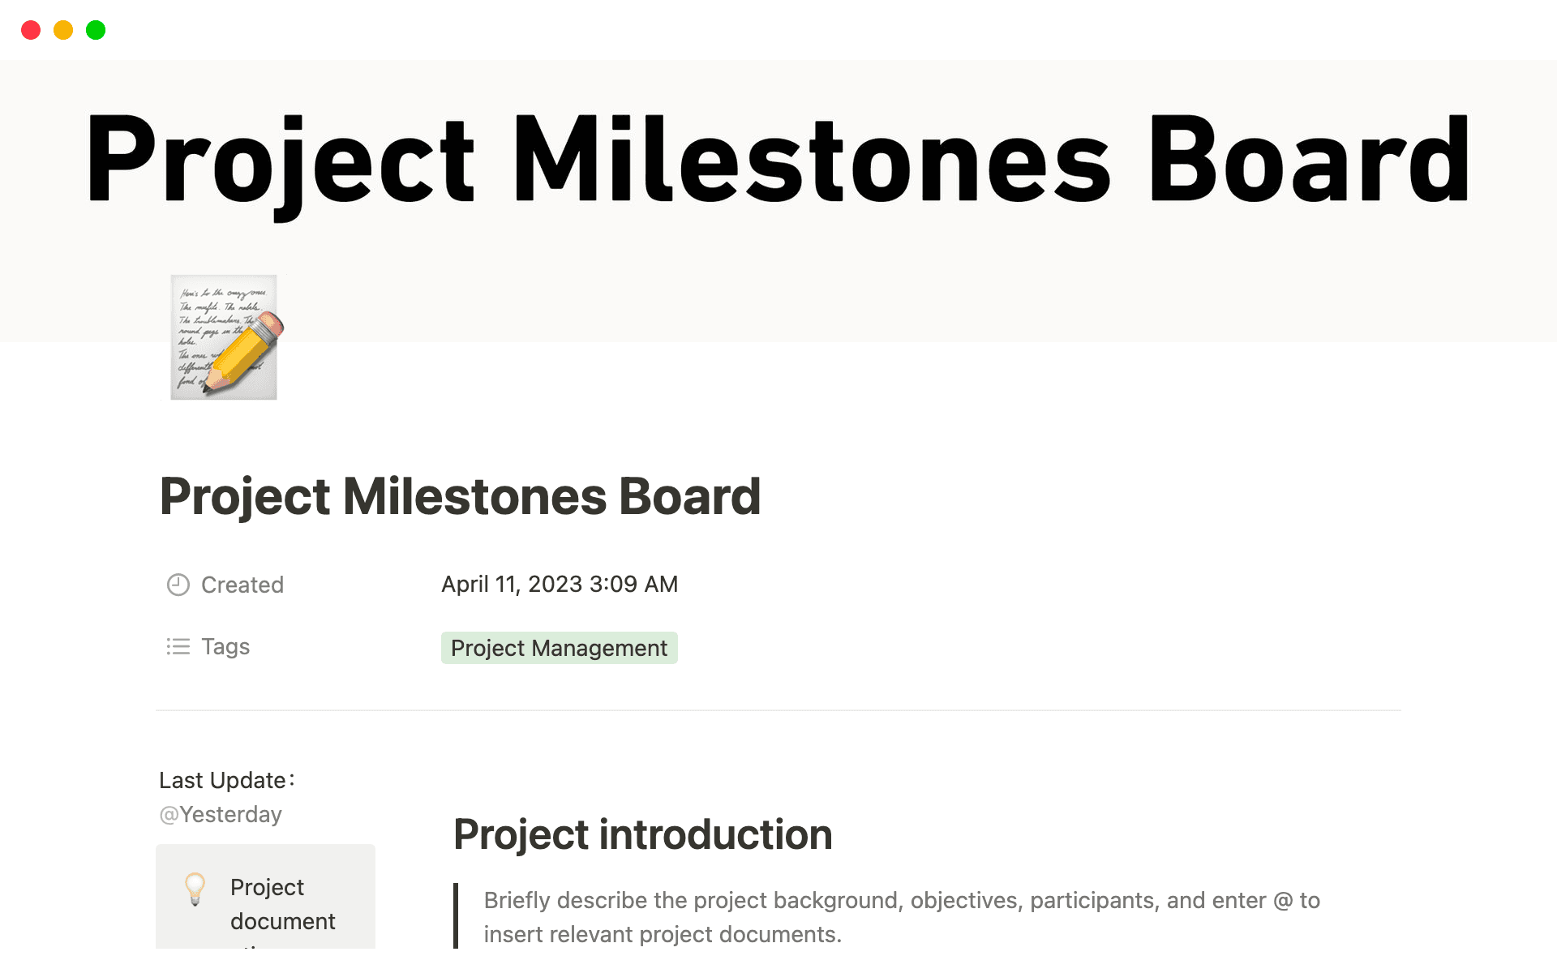This screenshot has width=1557, height=973.
Task: Click the yellow minimize traffic light
Action: pos(62,30)
